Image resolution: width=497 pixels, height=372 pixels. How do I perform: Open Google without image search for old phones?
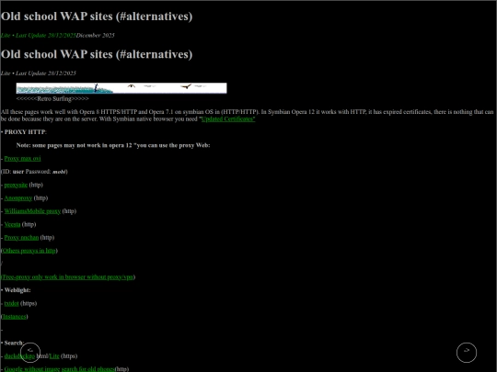[x=59, y=369]
